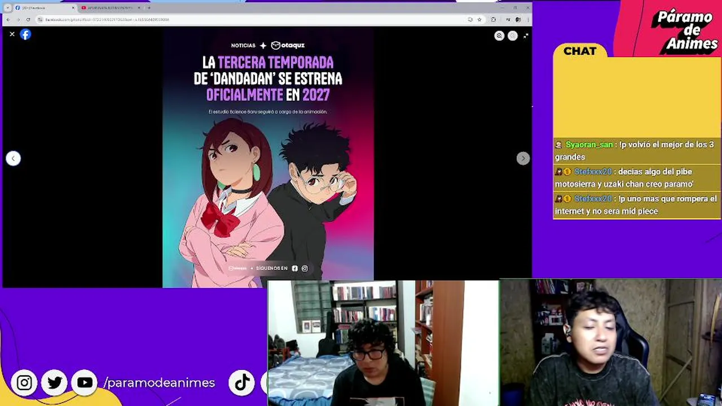Open the Chrome three-dot menu
The width and height of the screenshot is (722, 406).
click(x=527, y=19)
